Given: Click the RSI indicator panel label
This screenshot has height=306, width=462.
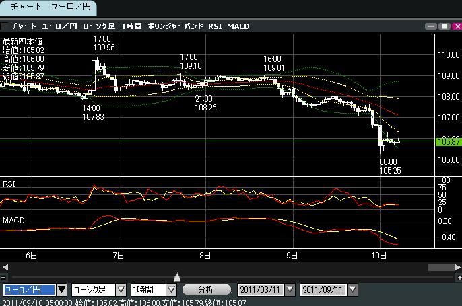Looking at the screenshot, I should point(9,184).
